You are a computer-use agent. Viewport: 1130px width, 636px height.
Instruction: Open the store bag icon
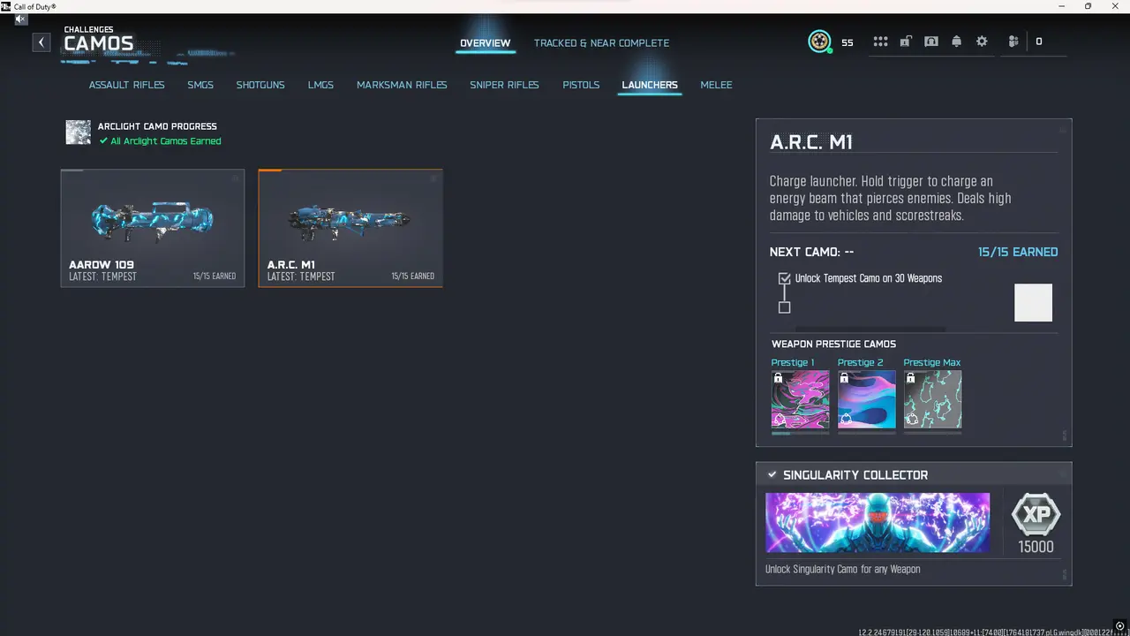tap(906, 42)
